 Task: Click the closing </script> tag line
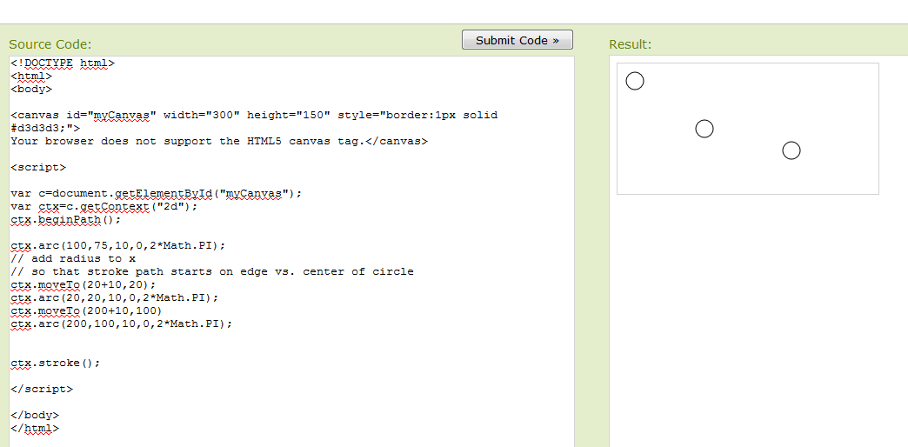(42, 389)
